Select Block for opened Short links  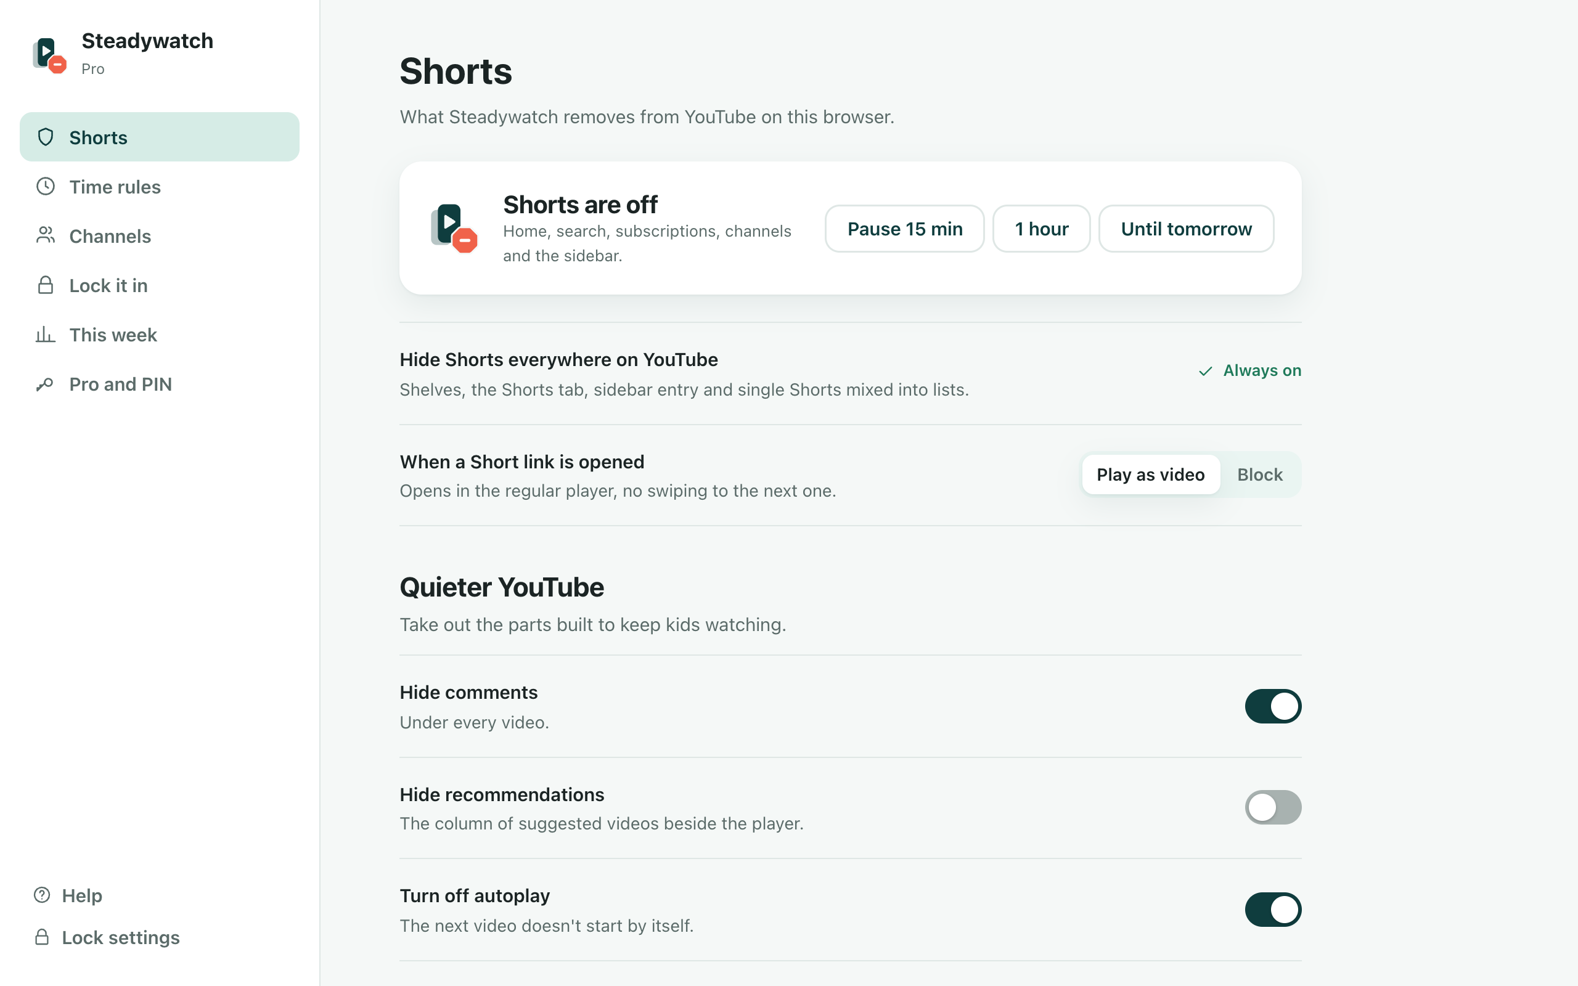click(1260, 475)
